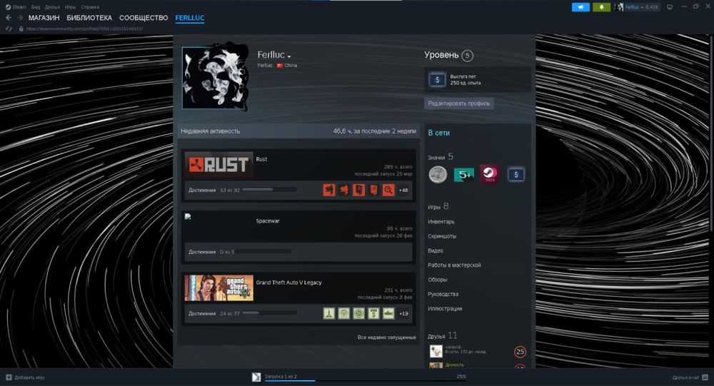Click the Rust achievements progress bar

[269, 190]
